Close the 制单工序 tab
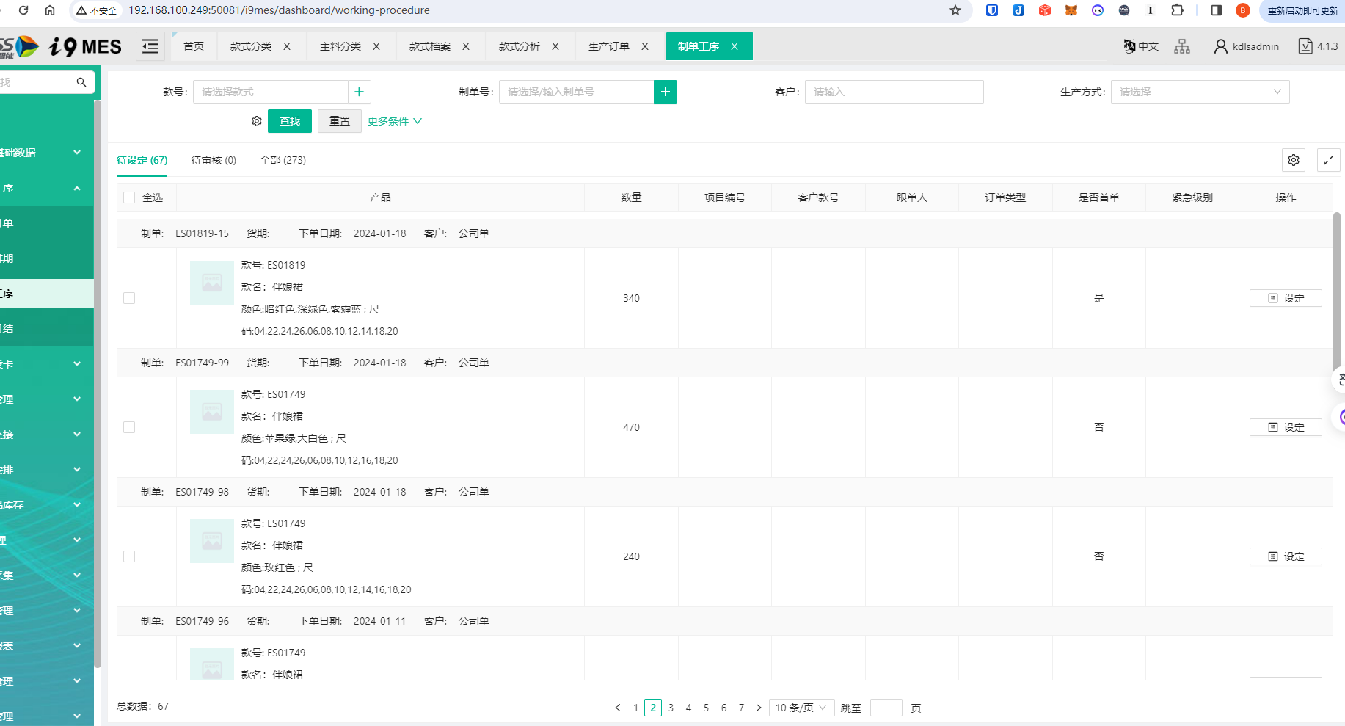Viewport: 1345px width, 726px height. [735, 46]
